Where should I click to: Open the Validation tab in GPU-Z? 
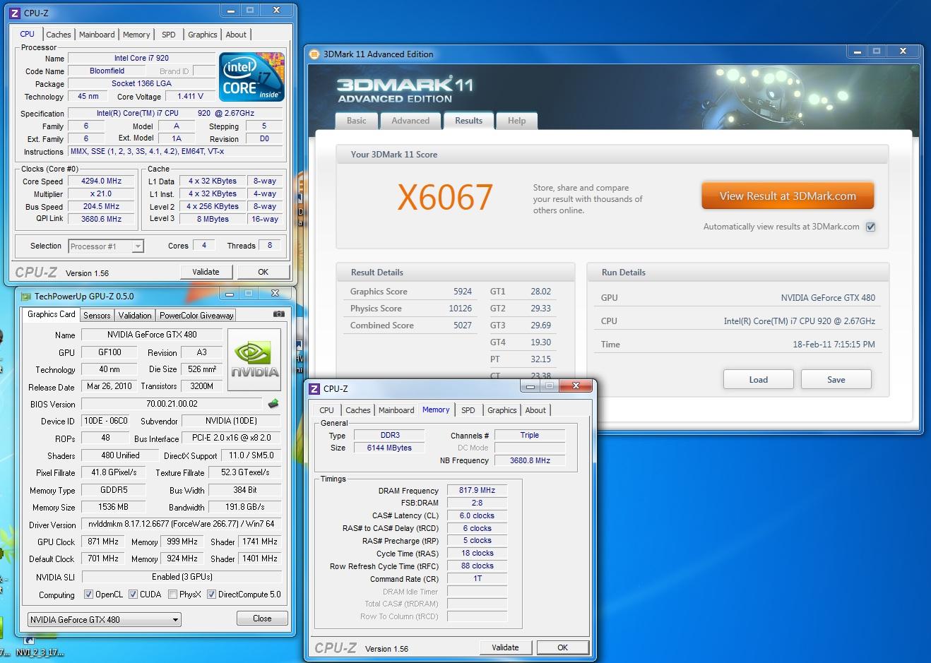[135, 316]
